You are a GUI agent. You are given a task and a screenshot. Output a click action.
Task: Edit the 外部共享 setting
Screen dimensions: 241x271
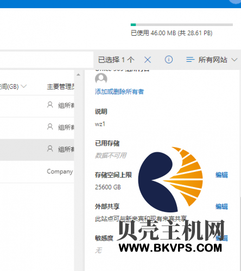tap(221, 207)
